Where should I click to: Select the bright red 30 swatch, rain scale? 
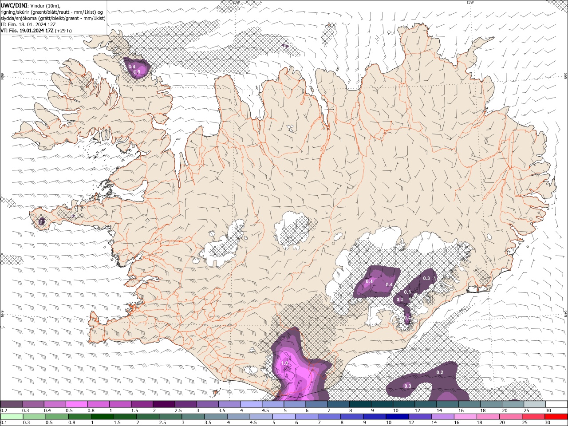(x=556, y=417)
